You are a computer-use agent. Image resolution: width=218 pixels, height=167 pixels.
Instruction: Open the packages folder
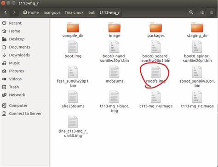tap(156, 28)
